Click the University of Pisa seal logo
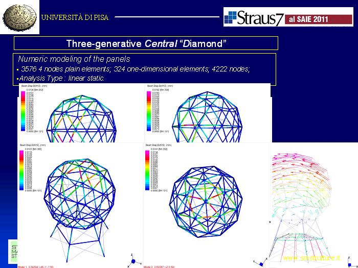This screenshot has height=268, width=358. coord(21,17)
